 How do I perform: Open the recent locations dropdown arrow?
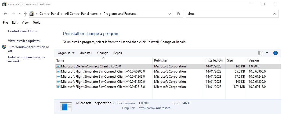(20, 14)
